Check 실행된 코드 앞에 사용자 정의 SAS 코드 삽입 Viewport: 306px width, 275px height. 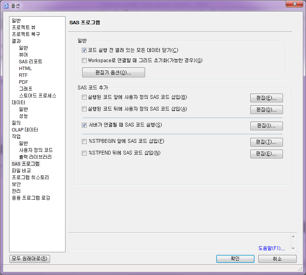pyautogui.click(x=84, y=97)
